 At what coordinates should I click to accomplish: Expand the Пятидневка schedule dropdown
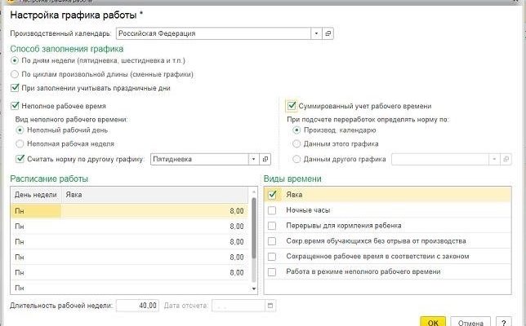pyautogui.click(x=252, y=159)
